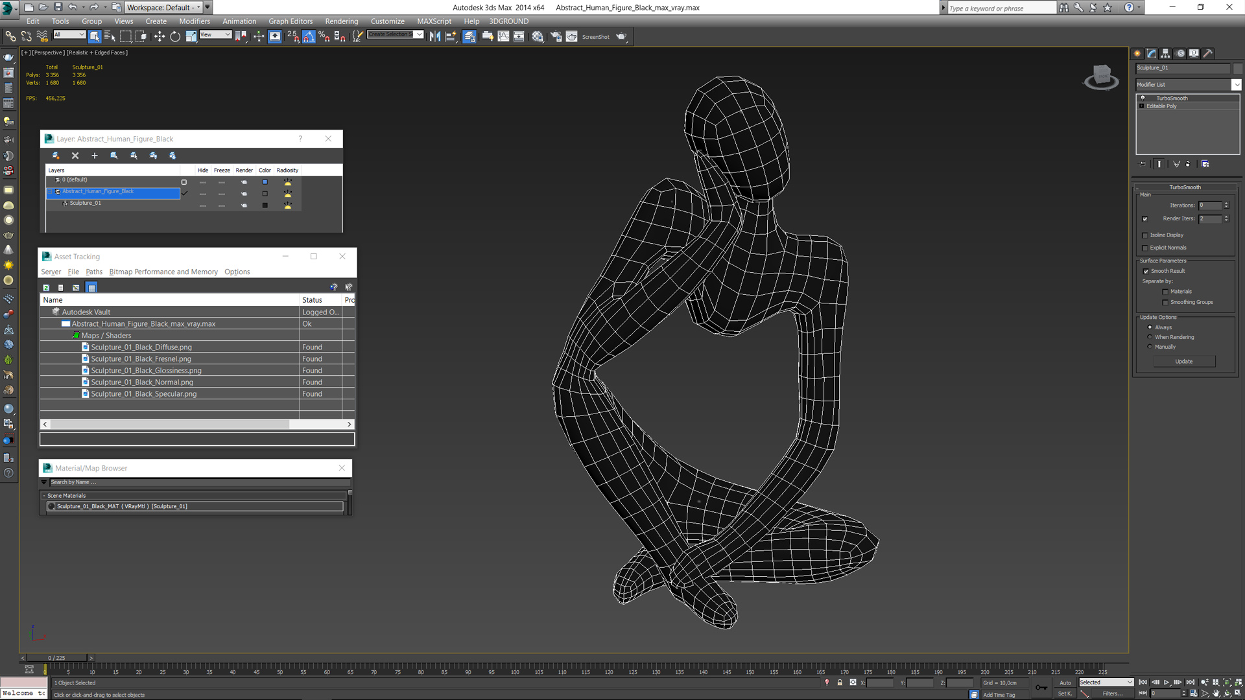Open the Graph Editors menu
1245x700 pixels.
click(290, 21)
